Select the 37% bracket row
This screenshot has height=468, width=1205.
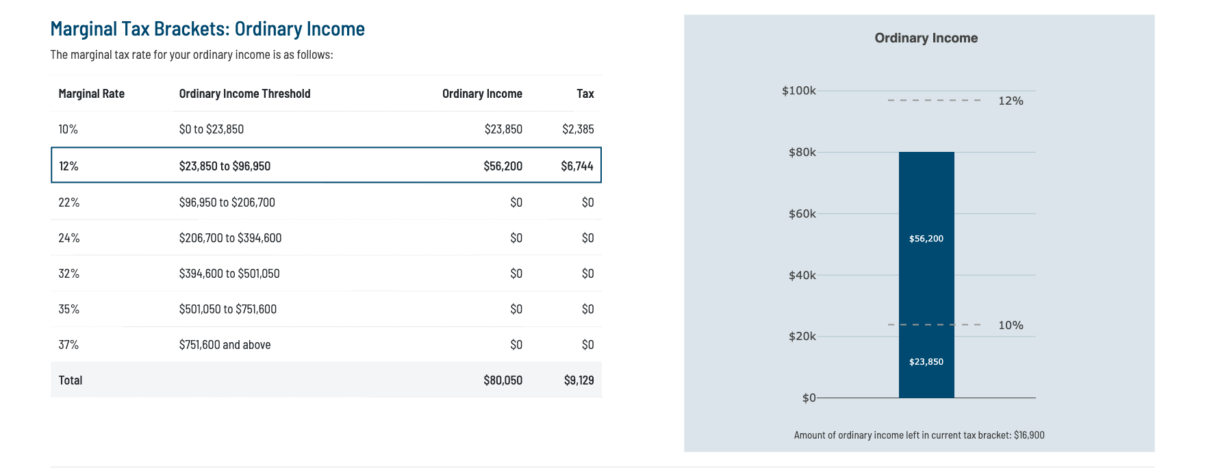(x=326, y=345)
